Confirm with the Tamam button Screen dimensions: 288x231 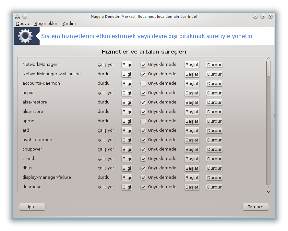click(256, 207)
